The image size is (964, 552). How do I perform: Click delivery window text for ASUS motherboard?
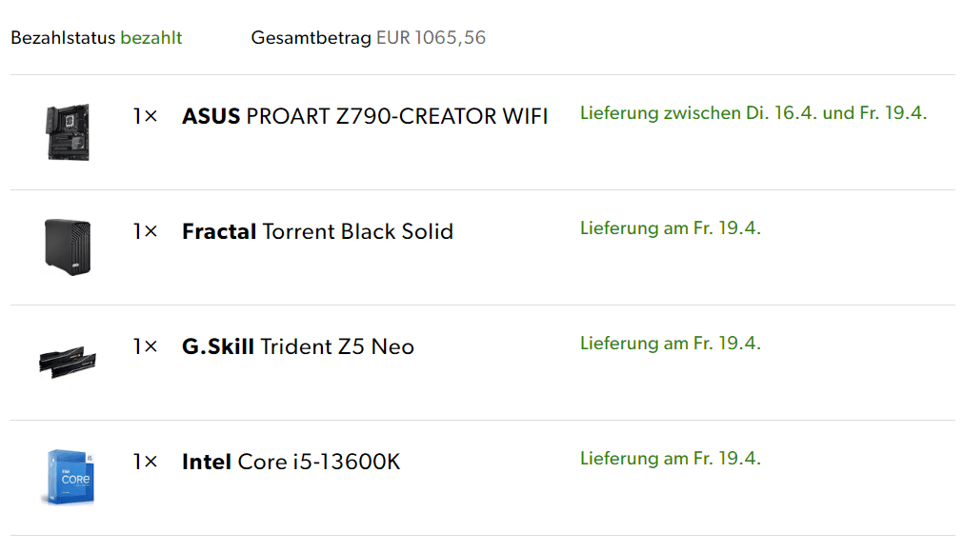click(753, 113)
